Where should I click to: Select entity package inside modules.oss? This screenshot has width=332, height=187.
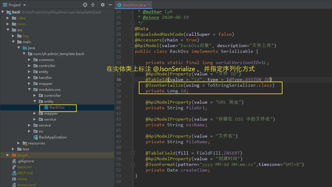click(x=49, y=102)
